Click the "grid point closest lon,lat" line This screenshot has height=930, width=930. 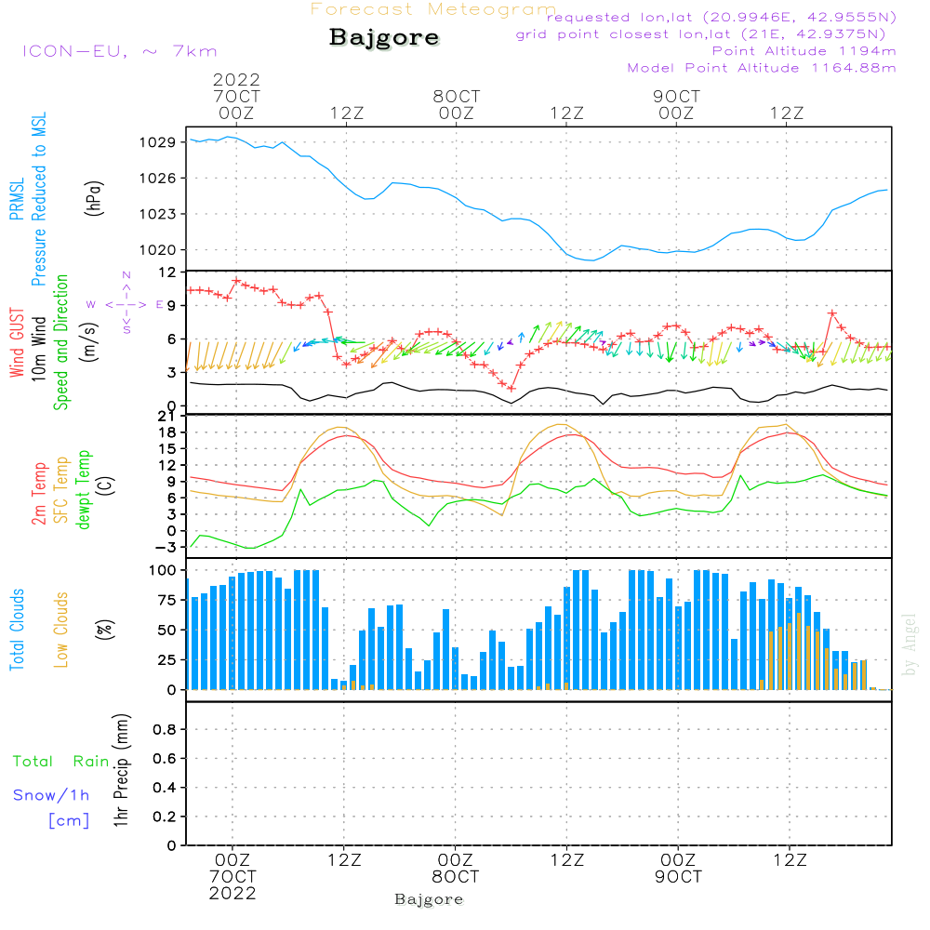700,34
